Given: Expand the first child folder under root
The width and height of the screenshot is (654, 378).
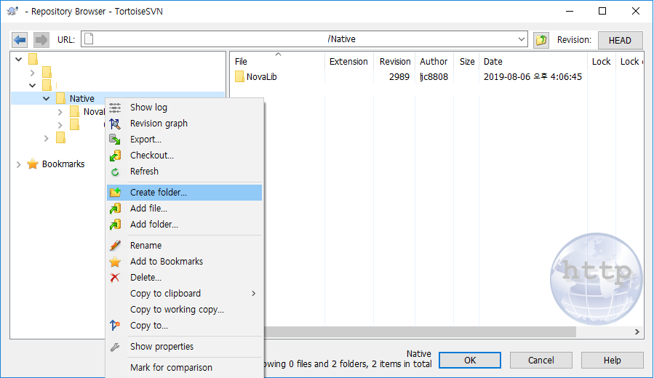Looking at the screenshot, I should 33,73.
